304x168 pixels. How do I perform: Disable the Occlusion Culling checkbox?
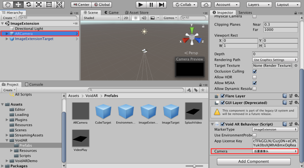pos(254,72)
